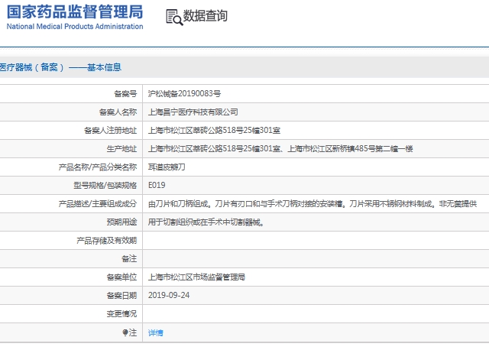Select production address mentioning 新桥镇485号
Screen dimensions: 489x350
pyautogui.click(x=280, y=149)
